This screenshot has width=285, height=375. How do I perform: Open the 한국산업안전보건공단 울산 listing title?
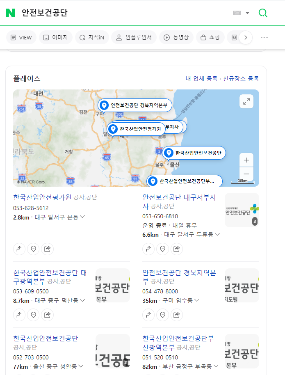tap(46, 338)
